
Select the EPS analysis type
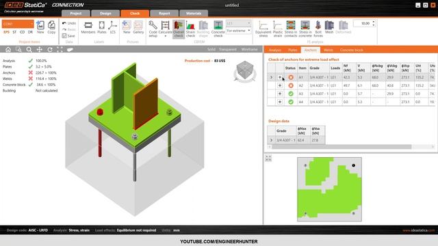point(6,32)
